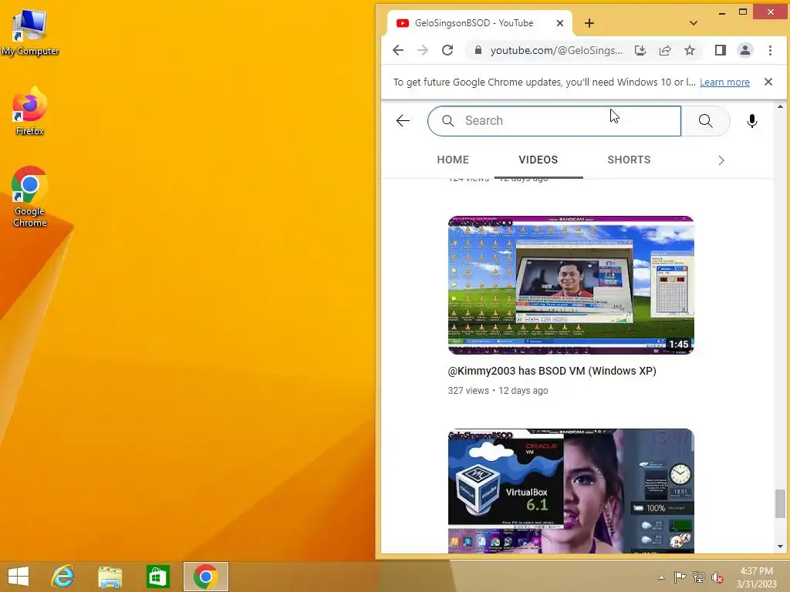Start voice search with the microphone

[751, 121]
